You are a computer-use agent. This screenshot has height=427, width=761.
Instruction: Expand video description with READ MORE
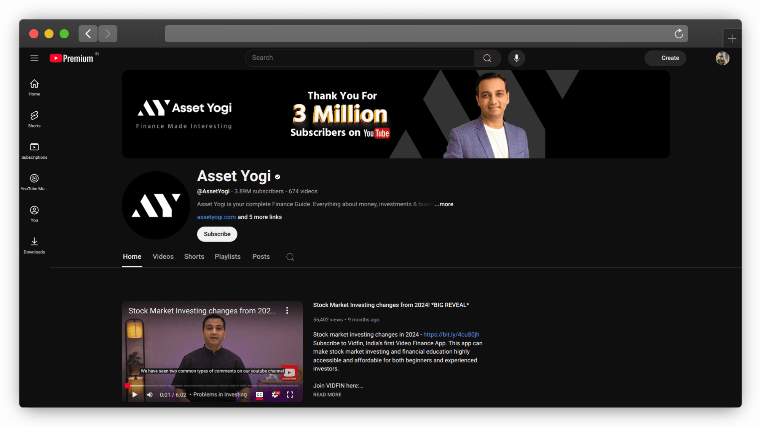point(327,395)
